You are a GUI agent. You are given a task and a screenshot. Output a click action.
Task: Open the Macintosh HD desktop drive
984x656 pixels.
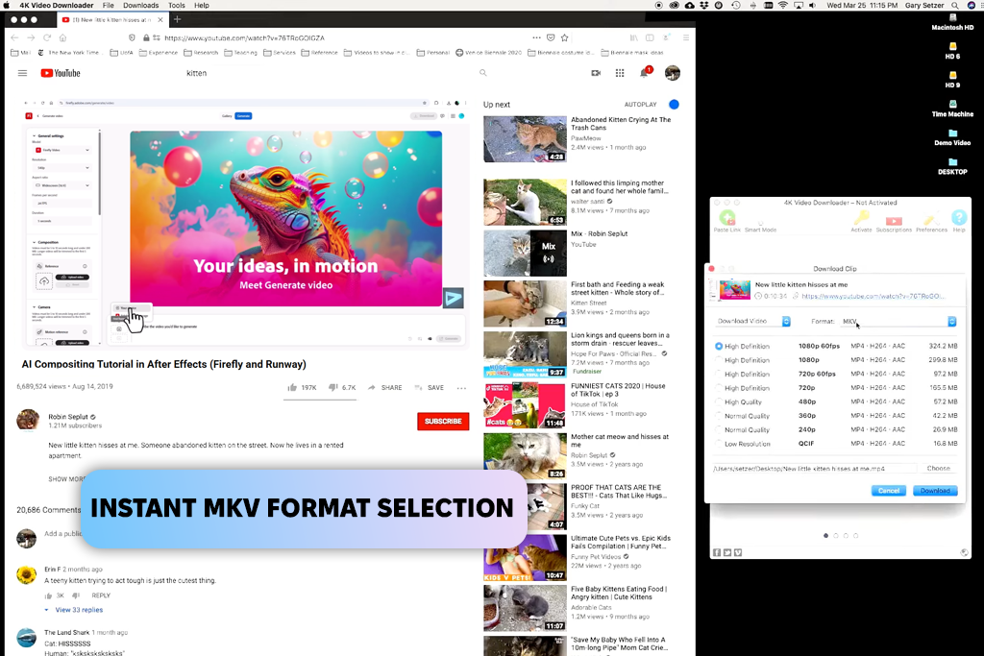952,22
